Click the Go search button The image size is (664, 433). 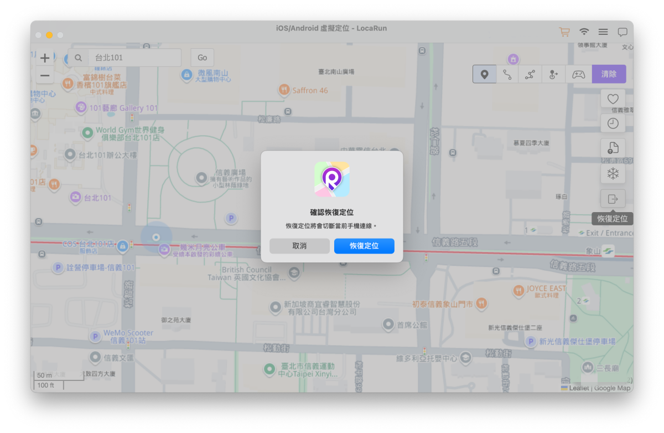(203, 58)
